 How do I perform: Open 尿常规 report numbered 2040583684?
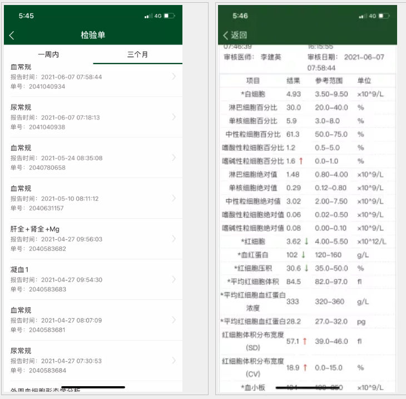click(93, 361)
